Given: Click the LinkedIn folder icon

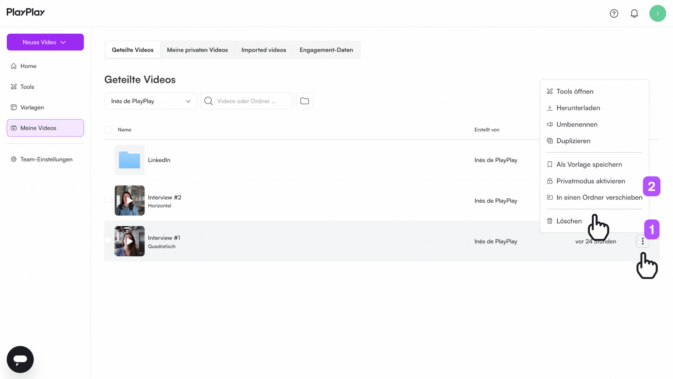Looking at the screenshot, I should 129,160.
